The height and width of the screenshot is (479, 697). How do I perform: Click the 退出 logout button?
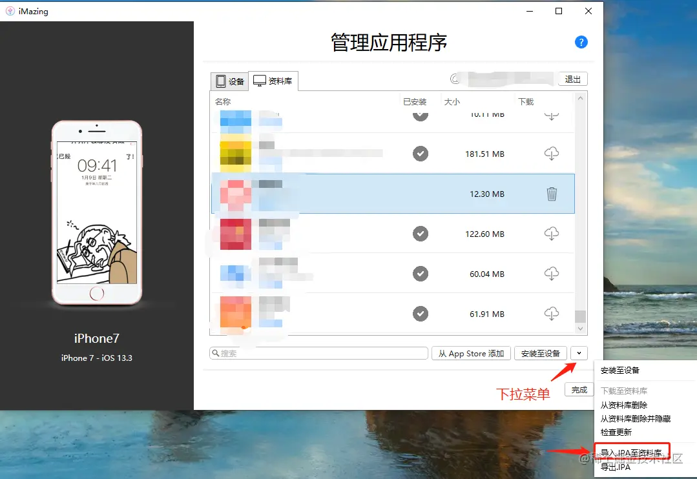coord(574,79)
